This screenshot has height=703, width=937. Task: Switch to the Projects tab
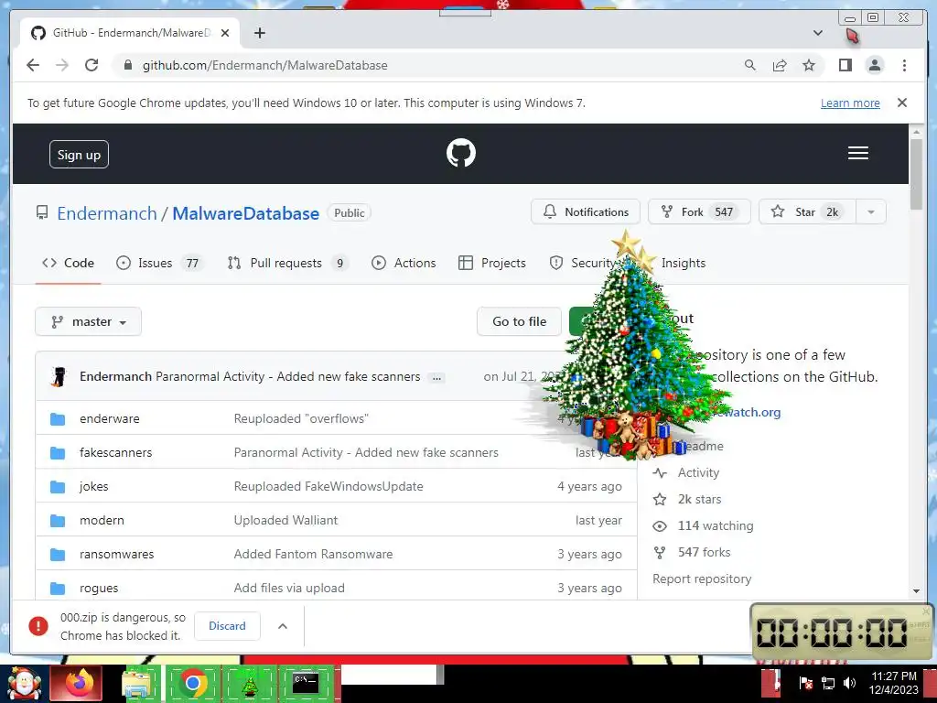[491, 263]
